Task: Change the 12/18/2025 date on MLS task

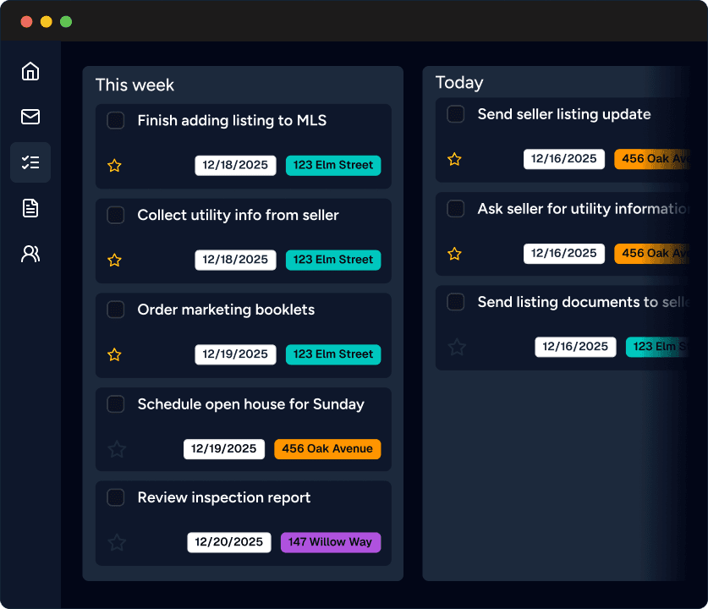Action: click(x=235, y=165)
